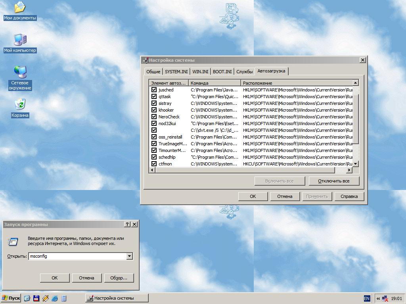The image size is (406, 304).
Task: Click the horizontal scroll right arrow
Action: click(x=349, y=170)
